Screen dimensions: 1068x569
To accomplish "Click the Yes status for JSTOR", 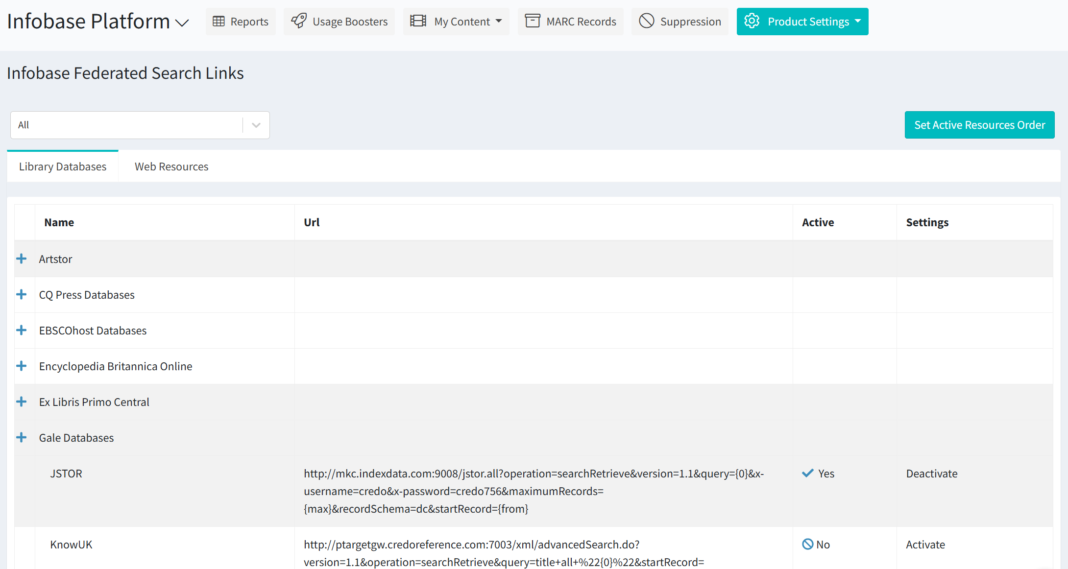I will (826, 474).
